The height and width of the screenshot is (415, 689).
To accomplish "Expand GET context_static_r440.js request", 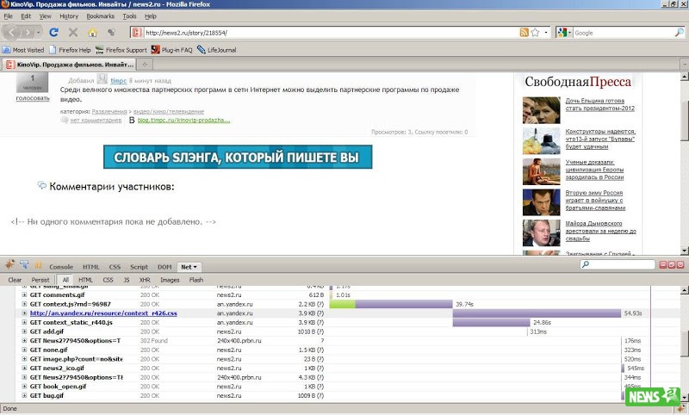I will point(24,322).
